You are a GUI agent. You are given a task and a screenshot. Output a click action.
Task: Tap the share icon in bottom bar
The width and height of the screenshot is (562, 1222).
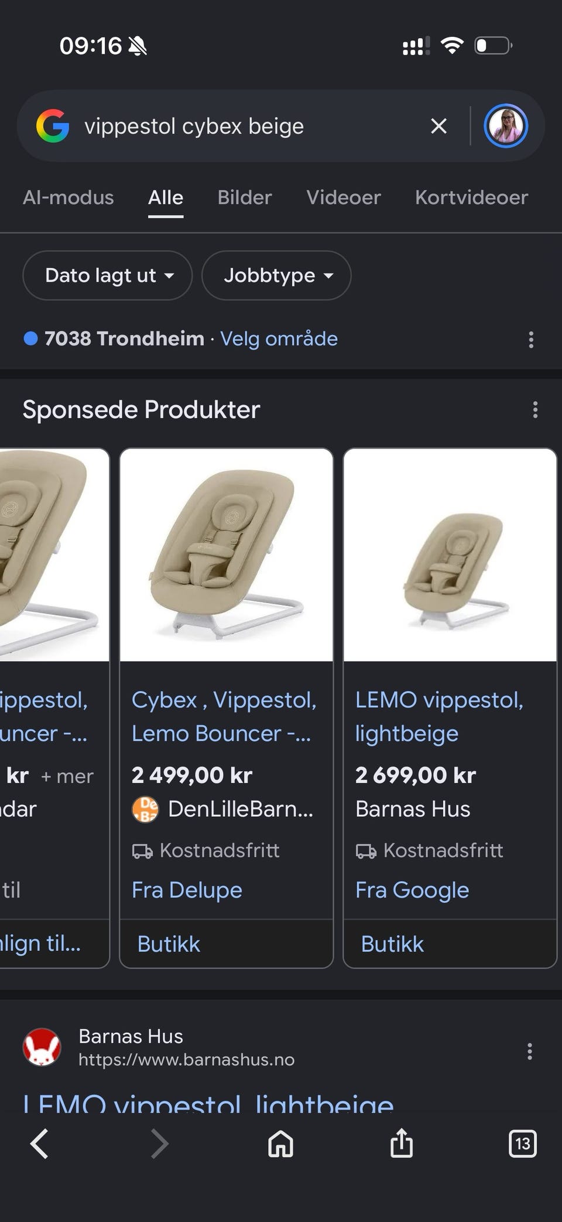pyautogui.click(x=402, y=1143)
